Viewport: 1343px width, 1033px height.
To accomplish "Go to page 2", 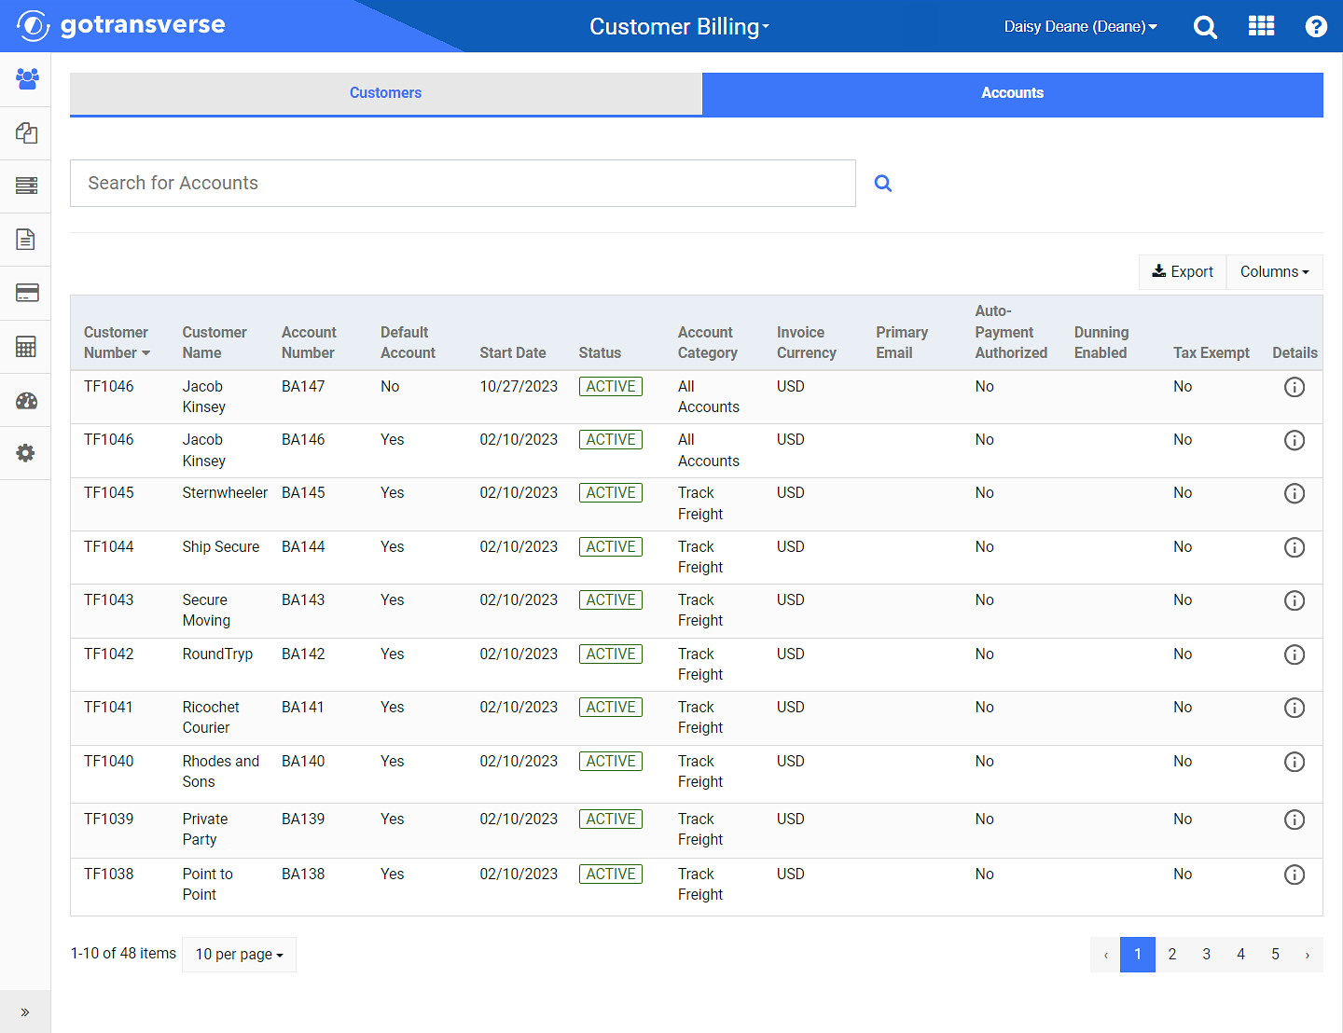I will [x=1172, y=955].
